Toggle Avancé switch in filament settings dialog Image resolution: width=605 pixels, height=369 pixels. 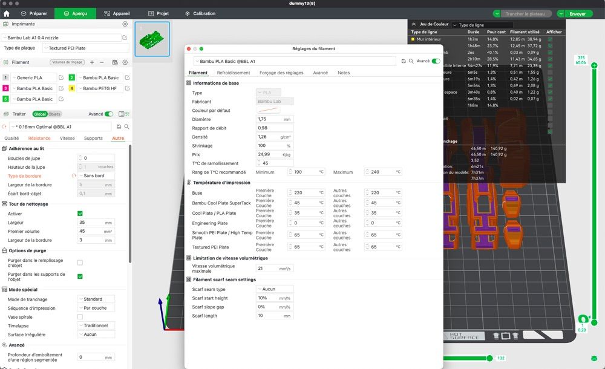(436, 61)
